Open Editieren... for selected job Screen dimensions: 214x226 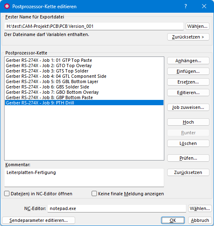coord(188,93)
